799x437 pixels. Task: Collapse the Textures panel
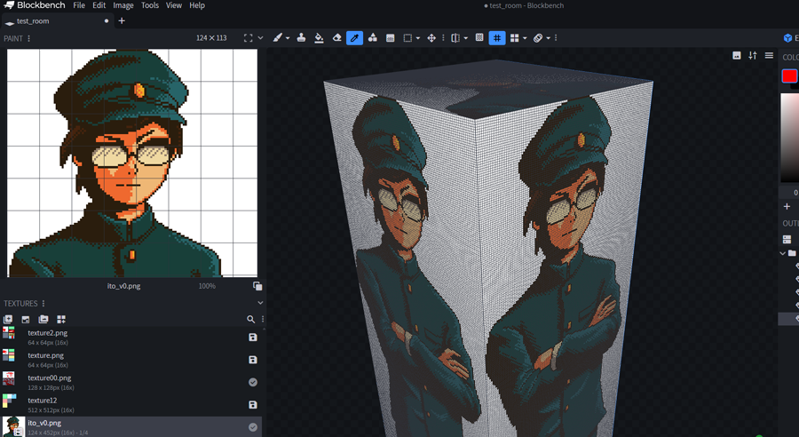click(260, 304)
